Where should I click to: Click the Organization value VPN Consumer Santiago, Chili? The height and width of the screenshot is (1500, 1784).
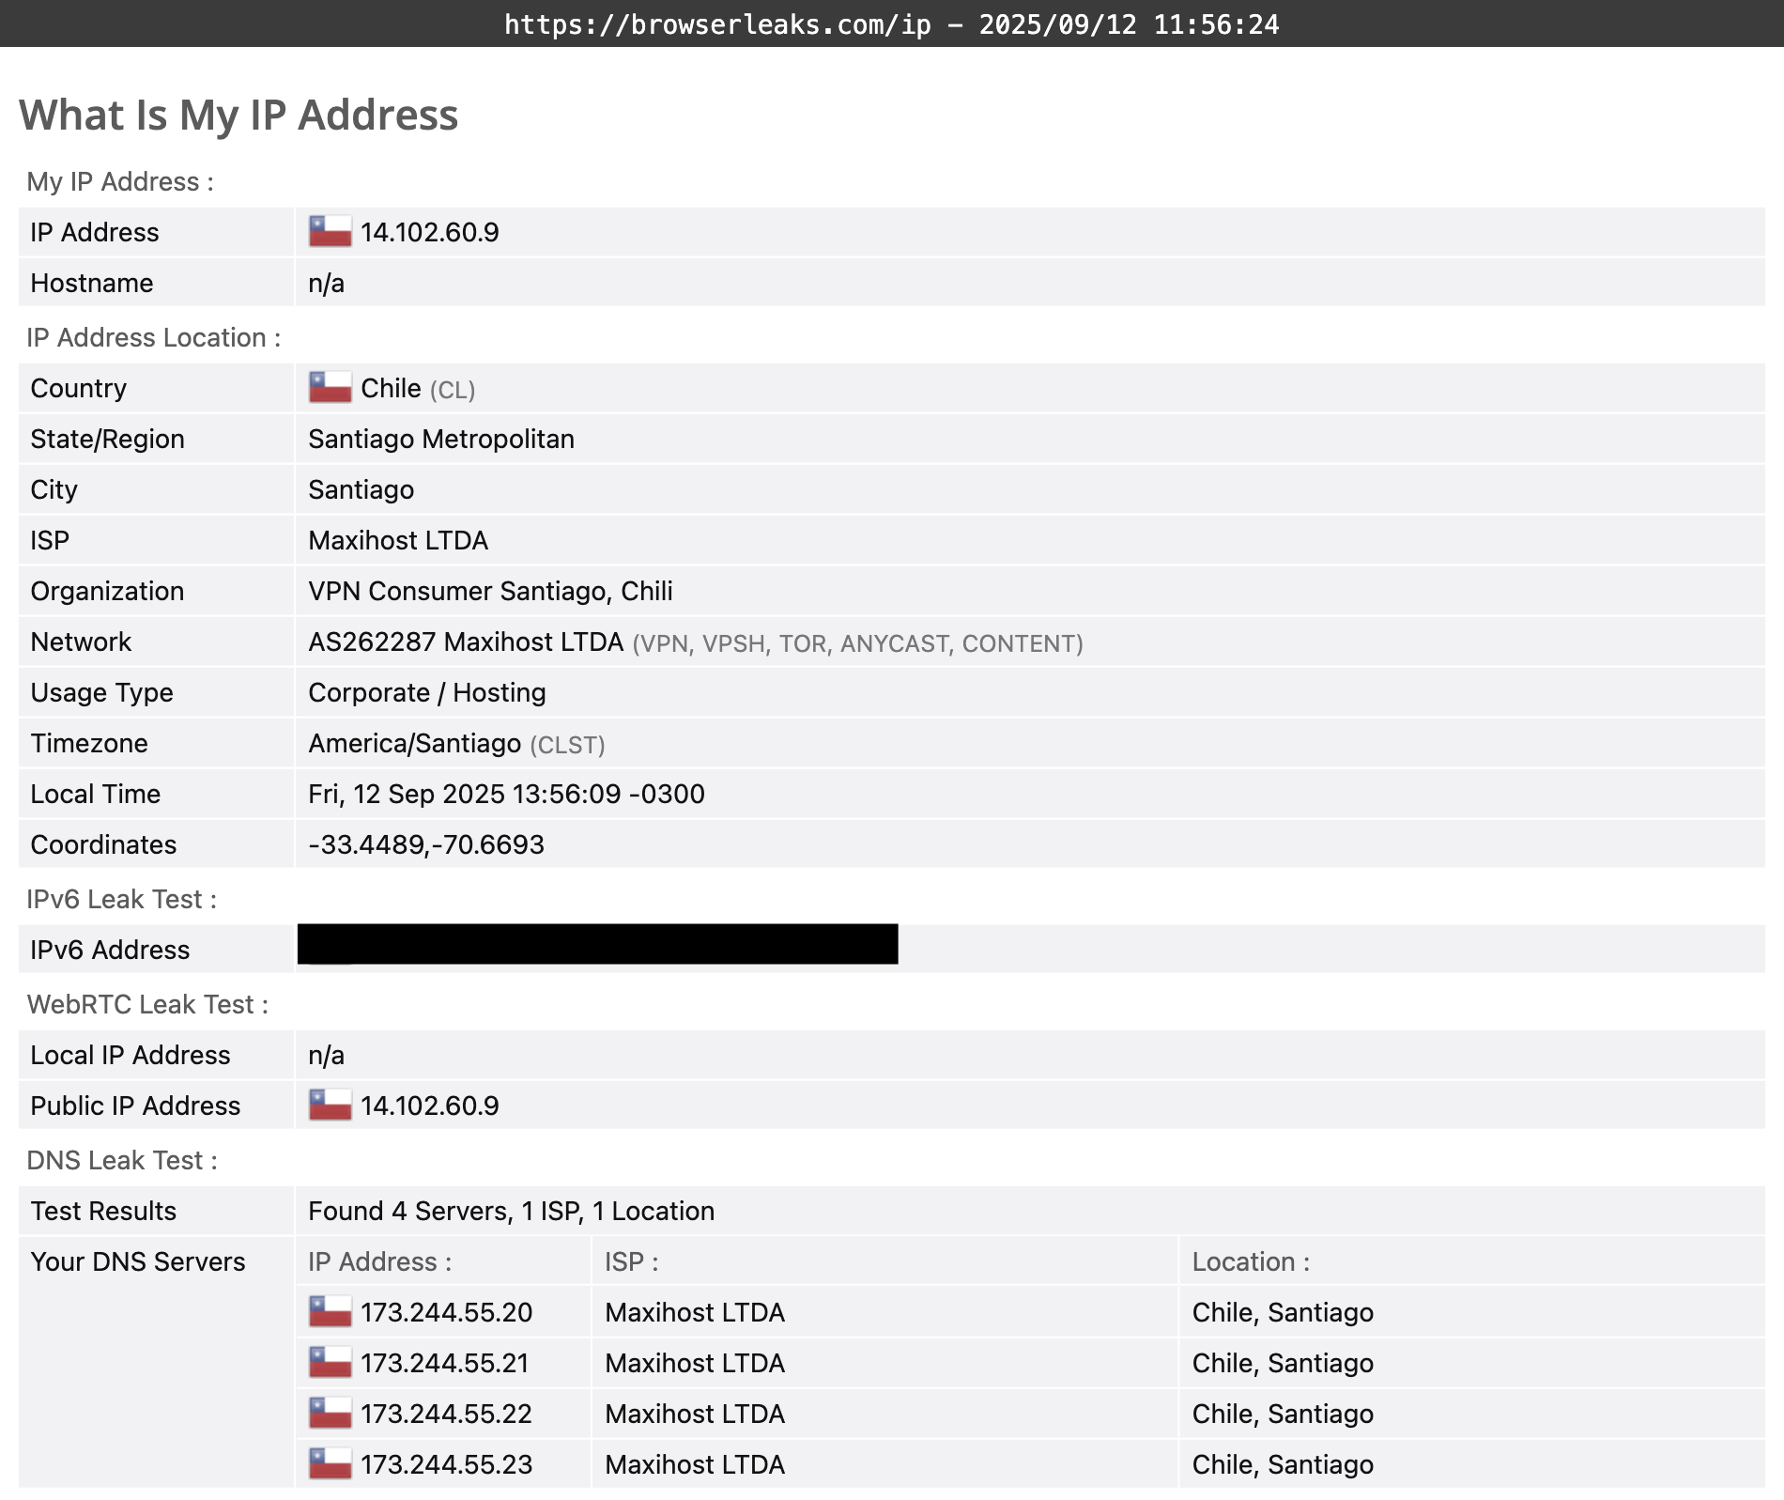coord(490,591)
